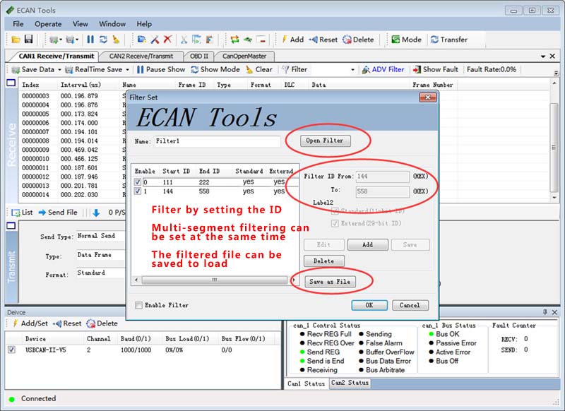Open the Operate menu
Viewport: 565px width, 411px height.
click(48, 24)
